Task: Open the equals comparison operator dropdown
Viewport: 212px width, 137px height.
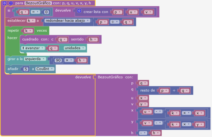Action: [x=35, y=12]
